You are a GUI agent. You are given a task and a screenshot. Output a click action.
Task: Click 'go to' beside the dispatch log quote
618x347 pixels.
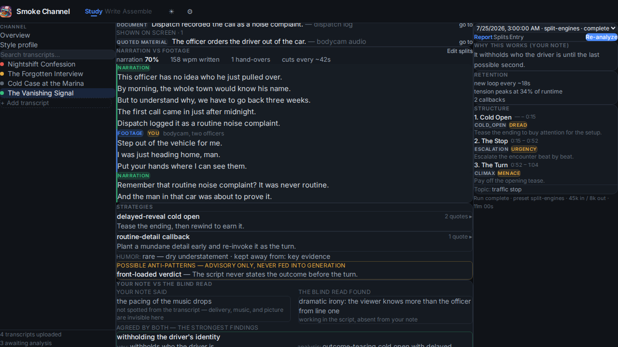coord(466,25)
